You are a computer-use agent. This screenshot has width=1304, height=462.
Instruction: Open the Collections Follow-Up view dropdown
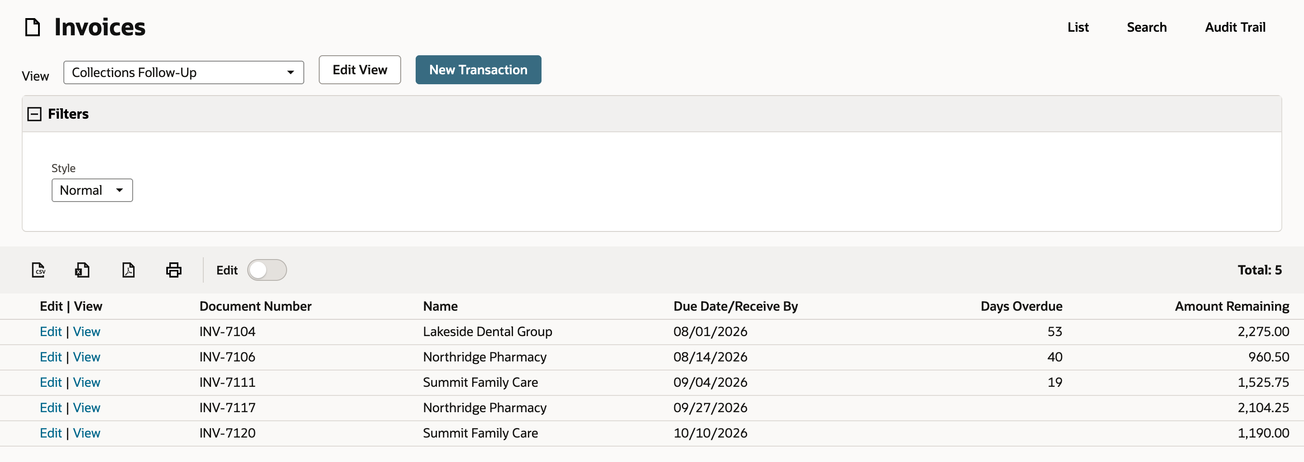[183, 72]
